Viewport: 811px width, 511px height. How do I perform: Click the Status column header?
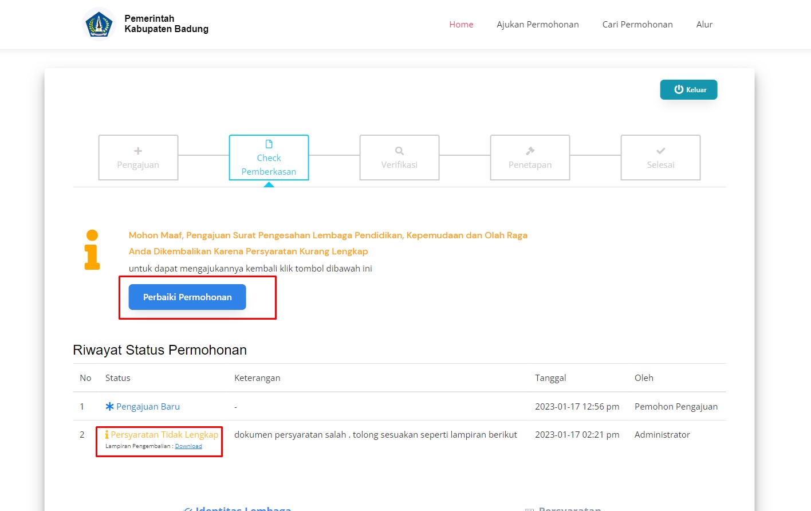click(x=117, y=378)
